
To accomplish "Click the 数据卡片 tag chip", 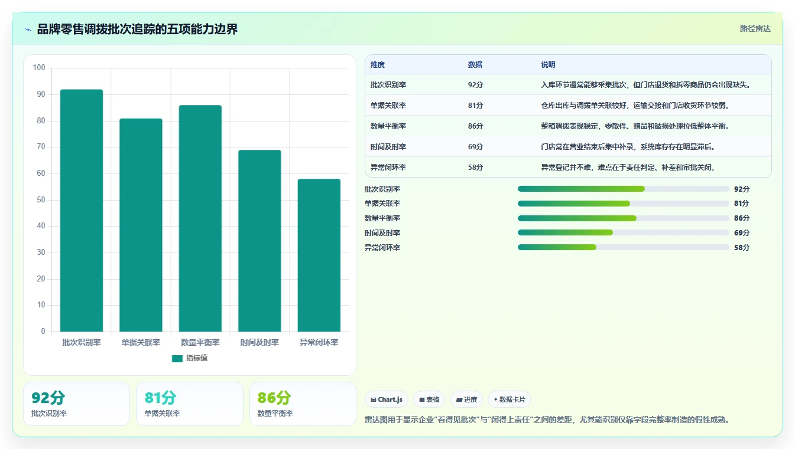I will point(510,399).
